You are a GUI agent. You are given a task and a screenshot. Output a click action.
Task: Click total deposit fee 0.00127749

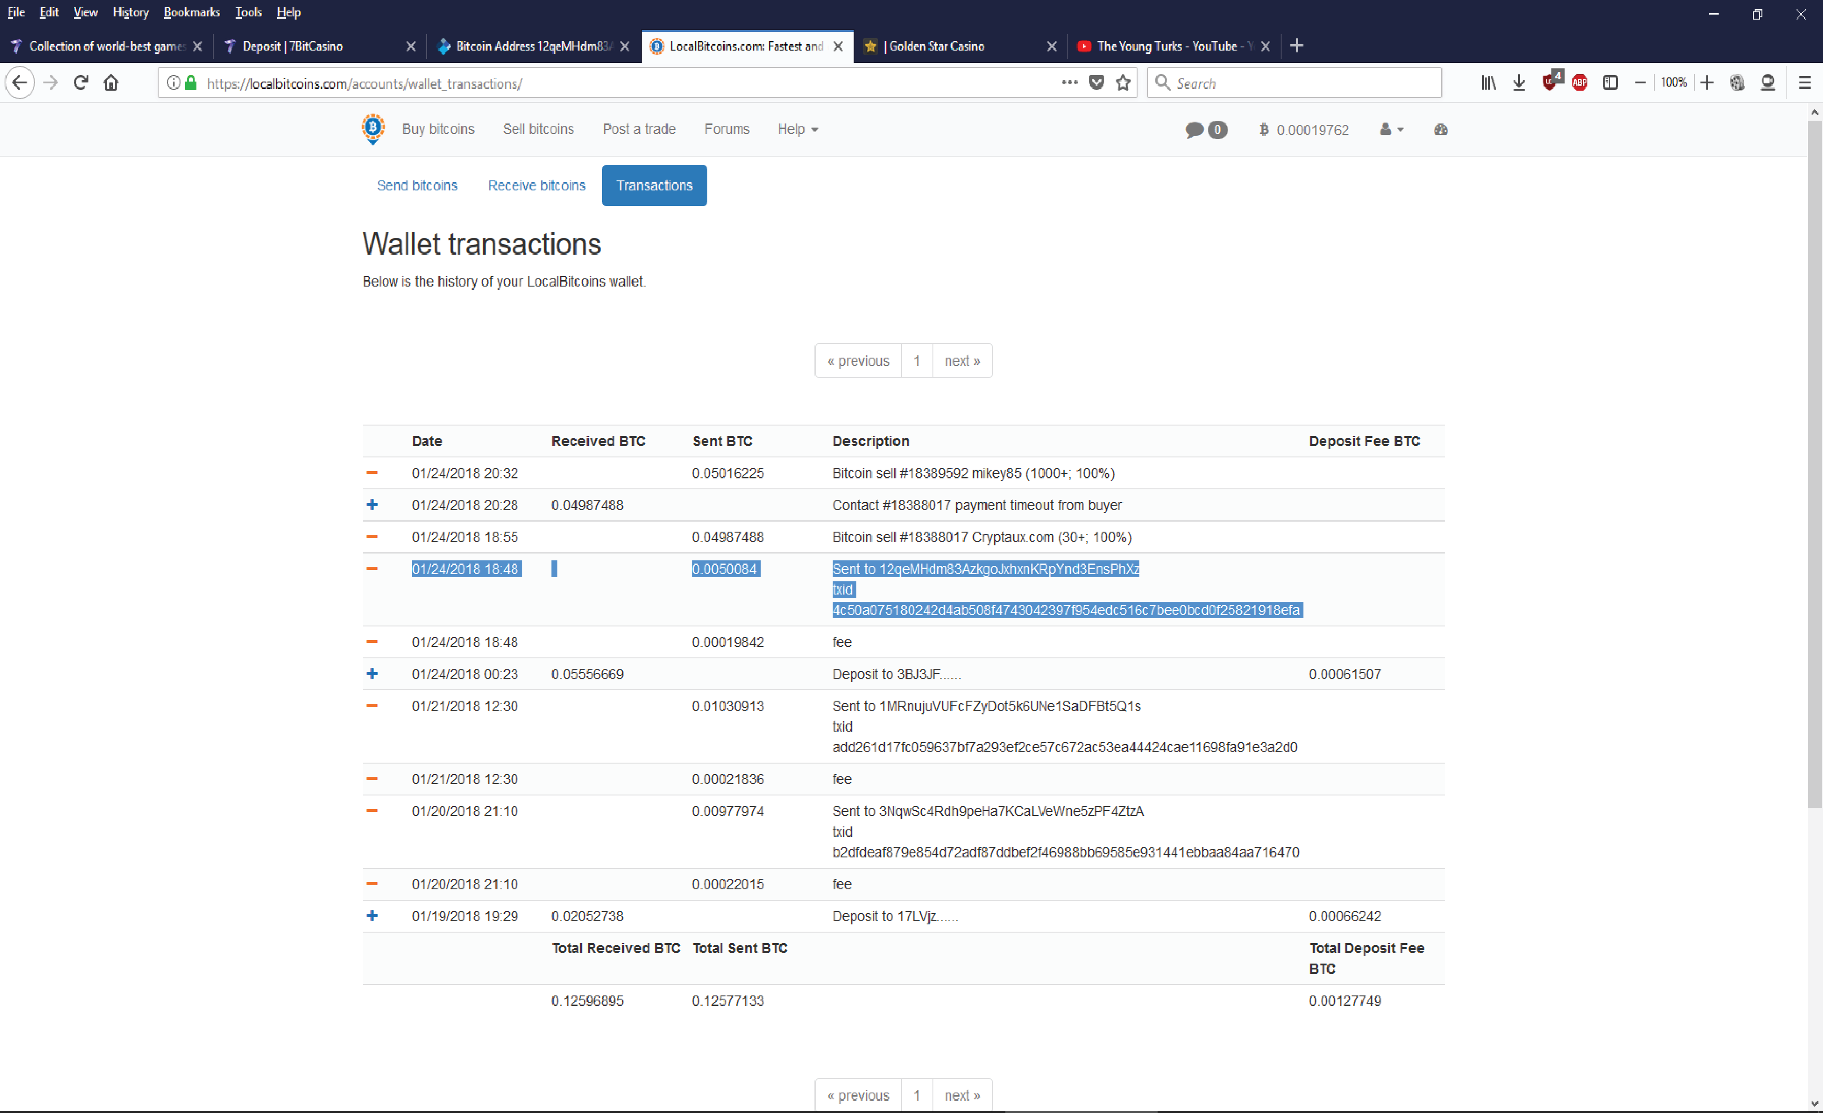click(x=1344, y=1001)
